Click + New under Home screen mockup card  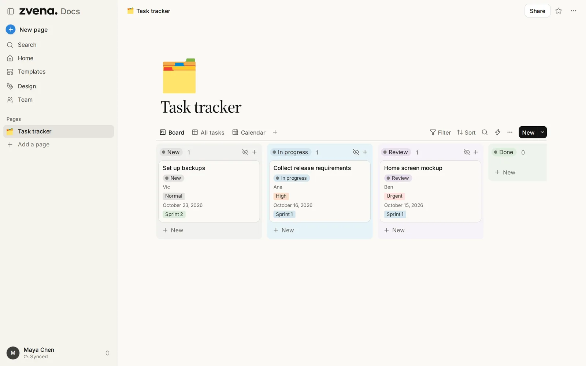click(394, 230)
